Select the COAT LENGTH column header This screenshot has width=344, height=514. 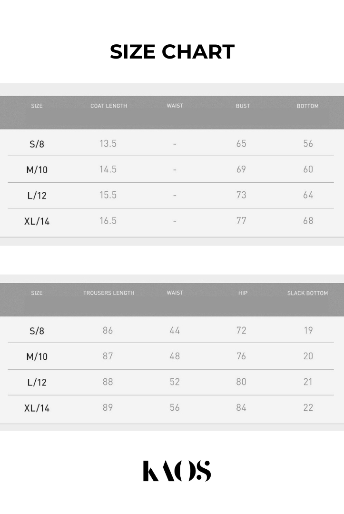click(x=108, y=106)
